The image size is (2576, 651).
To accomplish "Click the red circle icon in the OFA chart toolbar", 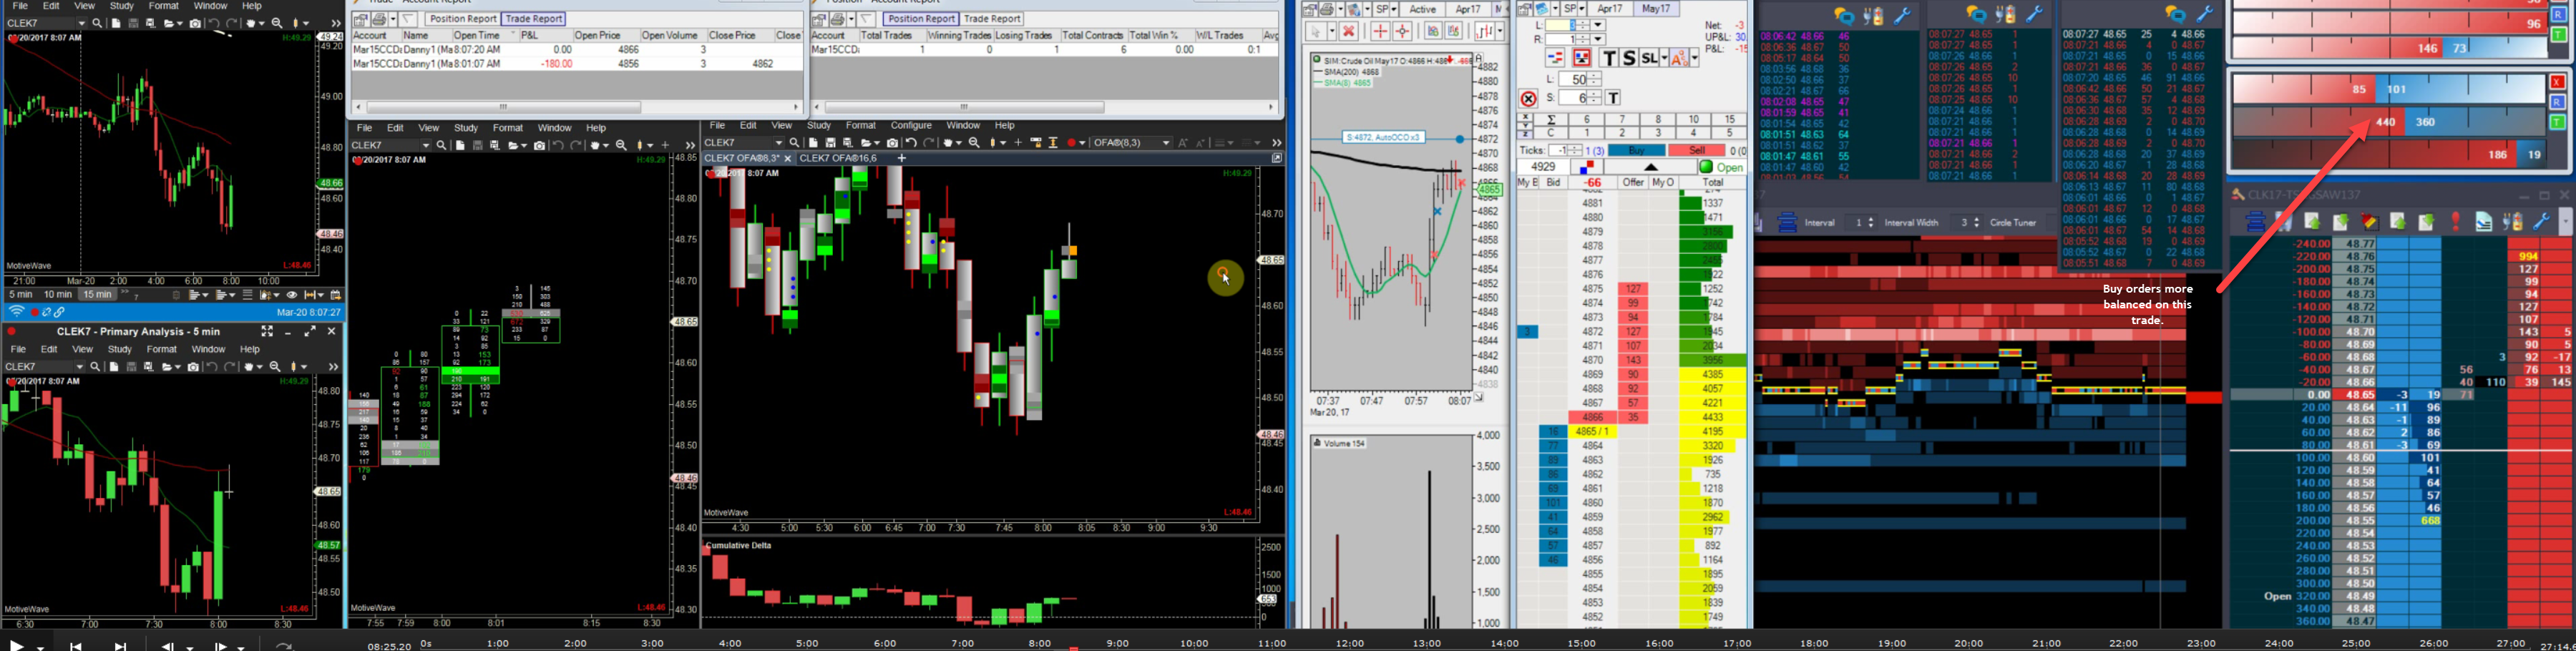I will (1073, 143).
